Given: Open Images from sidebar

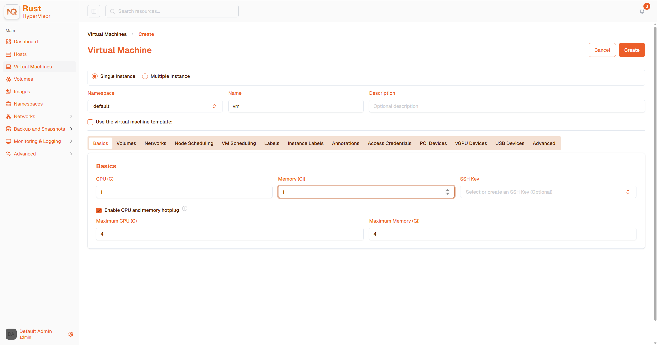Looking at the screenshot, I should tap(40, 91).
